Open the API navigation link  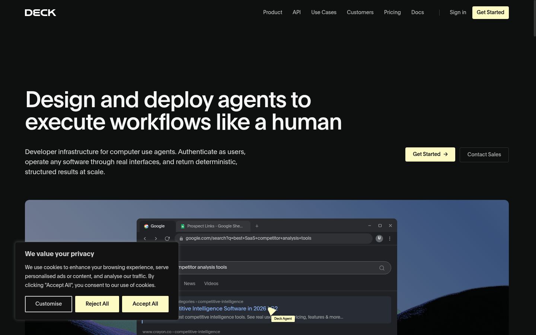click(297, 12)
